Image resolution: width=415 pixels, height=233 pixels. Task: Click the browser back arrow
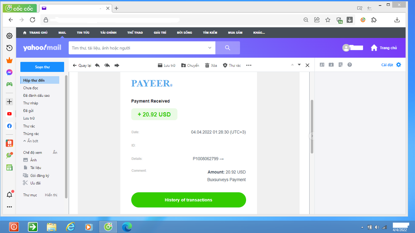pos(11,20)
